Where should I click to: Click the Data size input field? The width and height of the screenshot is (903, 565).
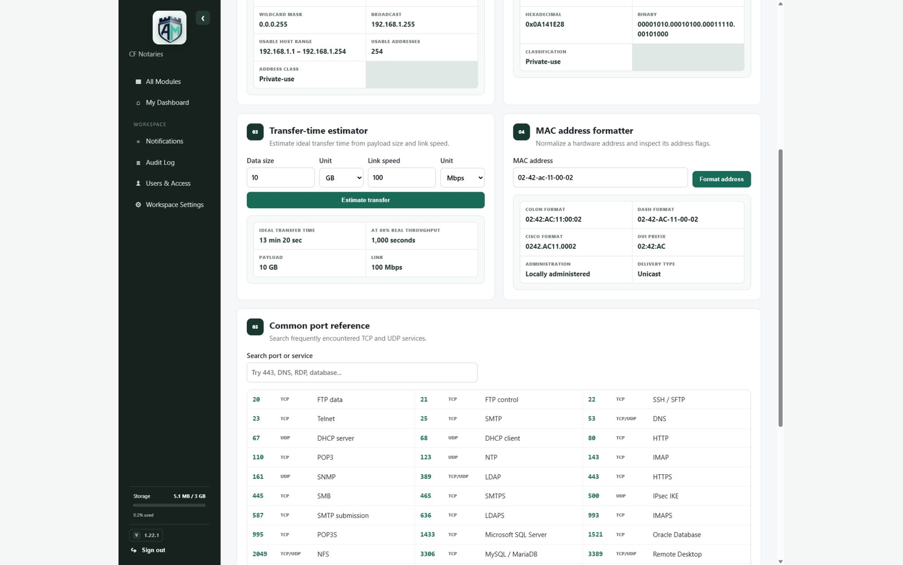280,178
